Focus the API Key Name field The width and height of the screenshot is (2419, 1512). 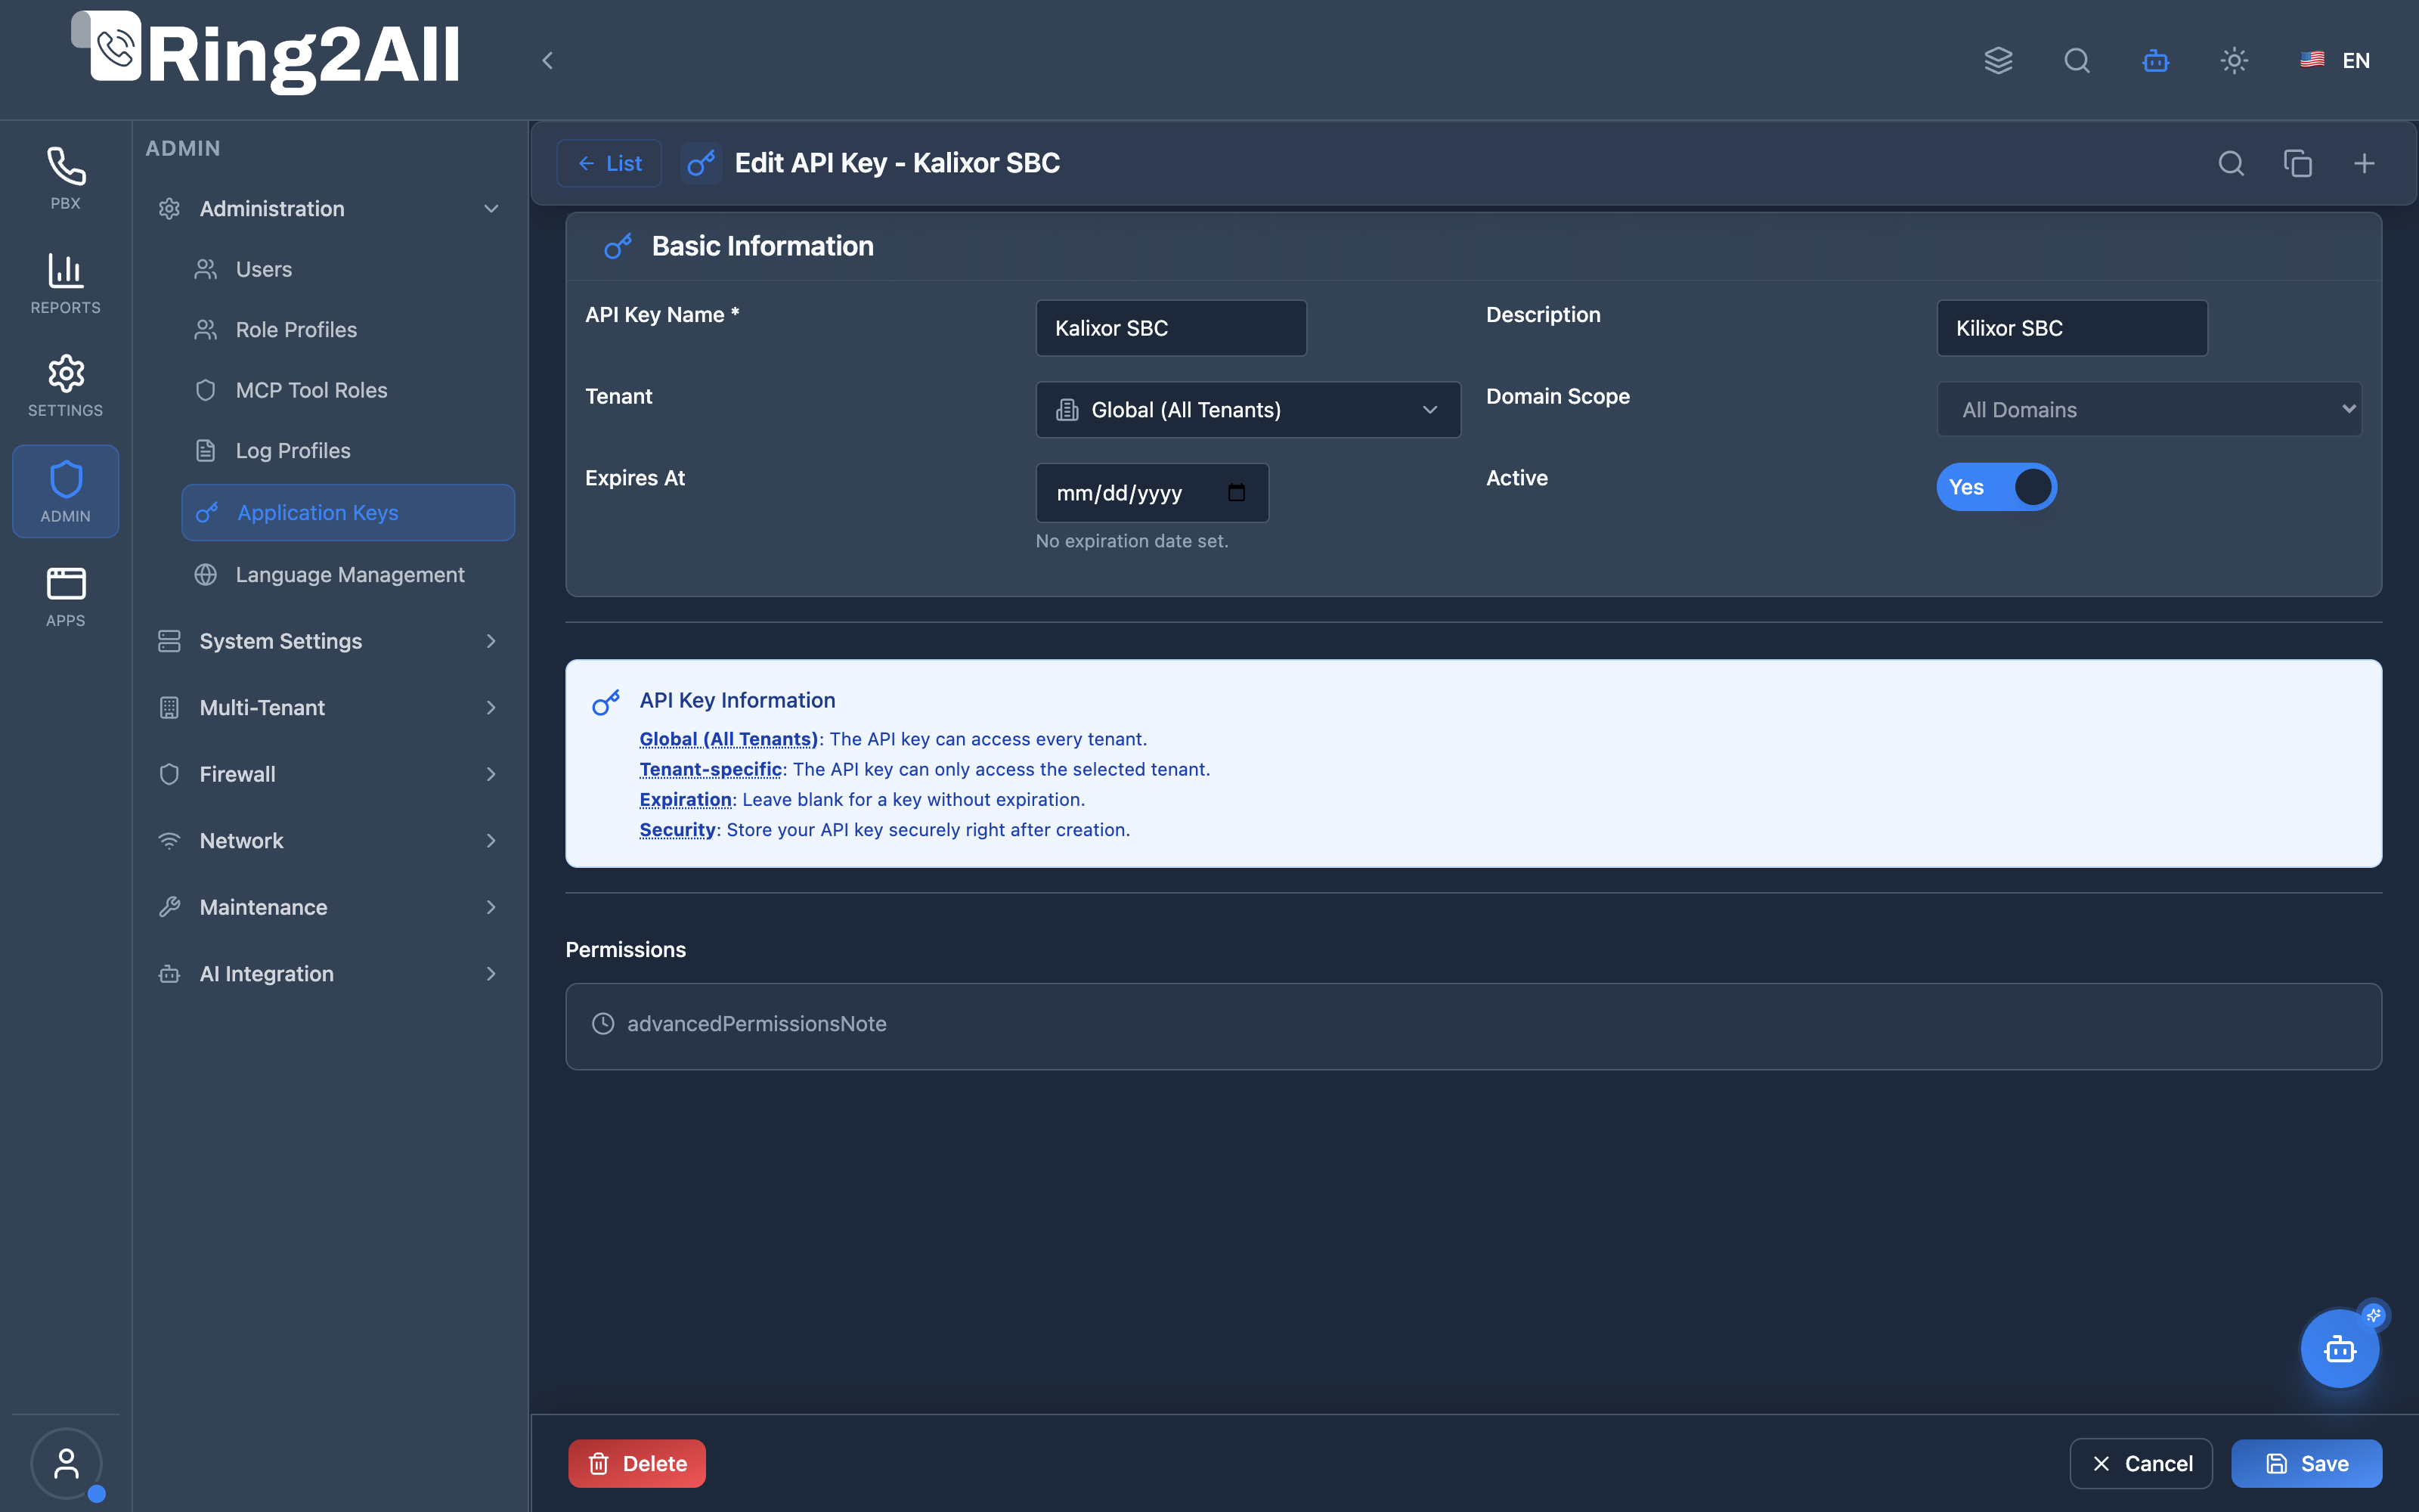pyautogui.click(x=1170, y=328)
